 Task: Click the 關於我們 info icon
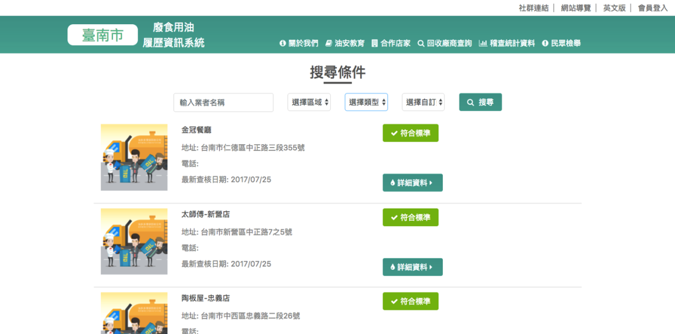(x=283, y=43)
